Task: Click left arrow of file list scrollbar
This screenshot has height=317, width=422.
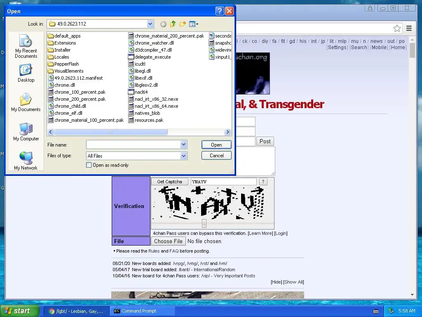Action: 51,132
